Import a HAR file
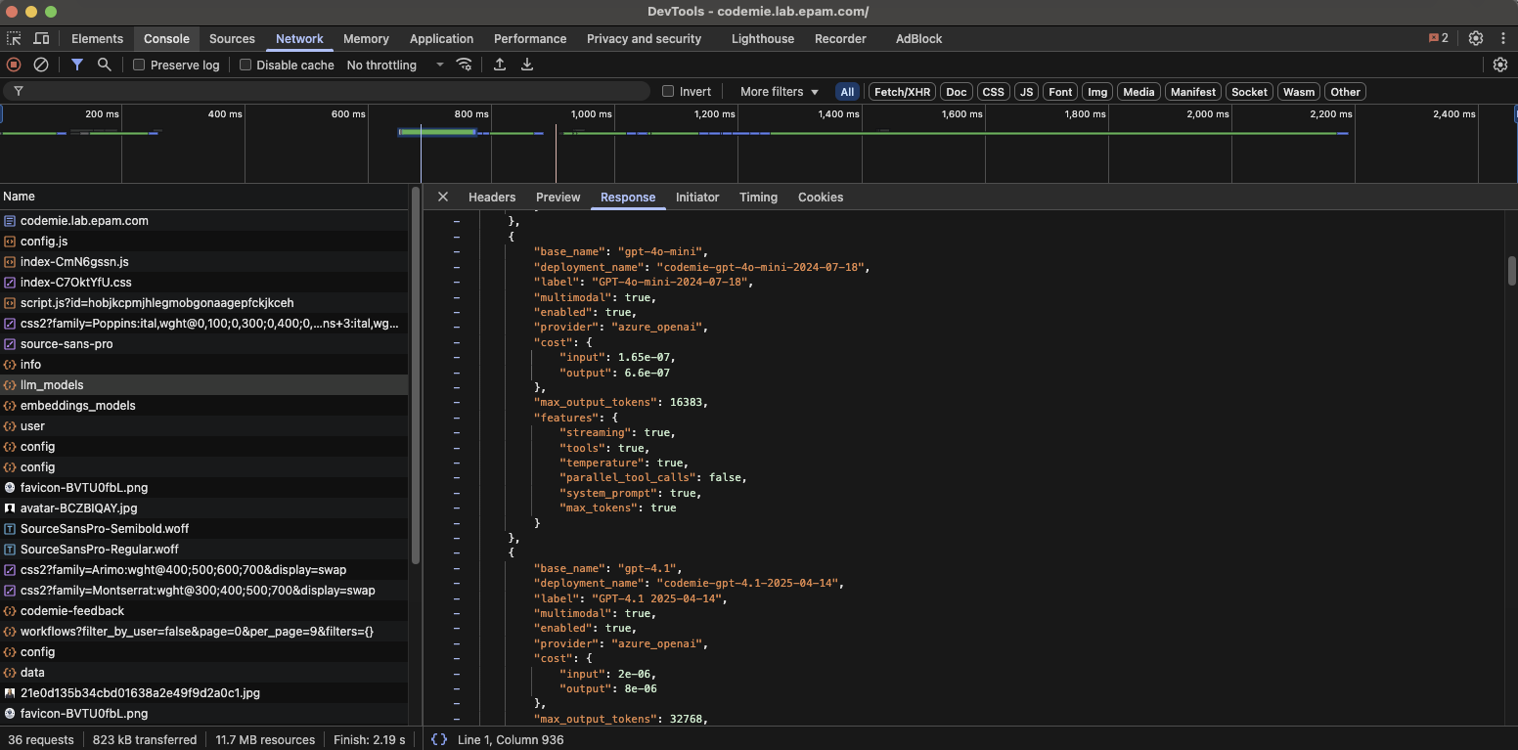The width and height of the screenshot is (1518, 750). point(499,65)
